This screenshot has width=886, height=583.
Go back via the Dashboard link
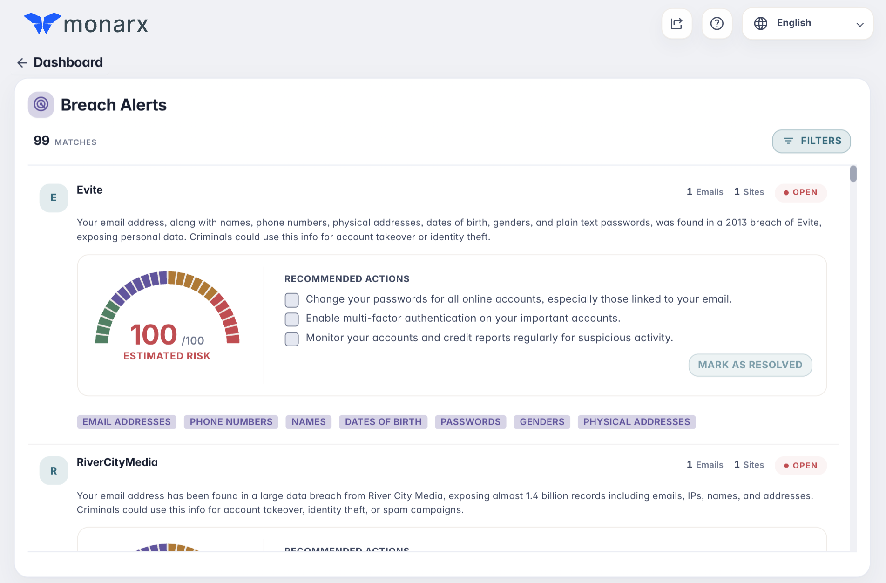click(68, 62)
